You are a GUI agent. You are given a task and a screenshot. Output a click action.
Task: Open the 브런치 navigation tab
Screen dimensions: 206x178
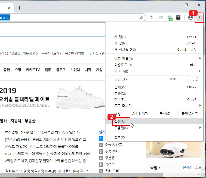(x=75, y=70)
